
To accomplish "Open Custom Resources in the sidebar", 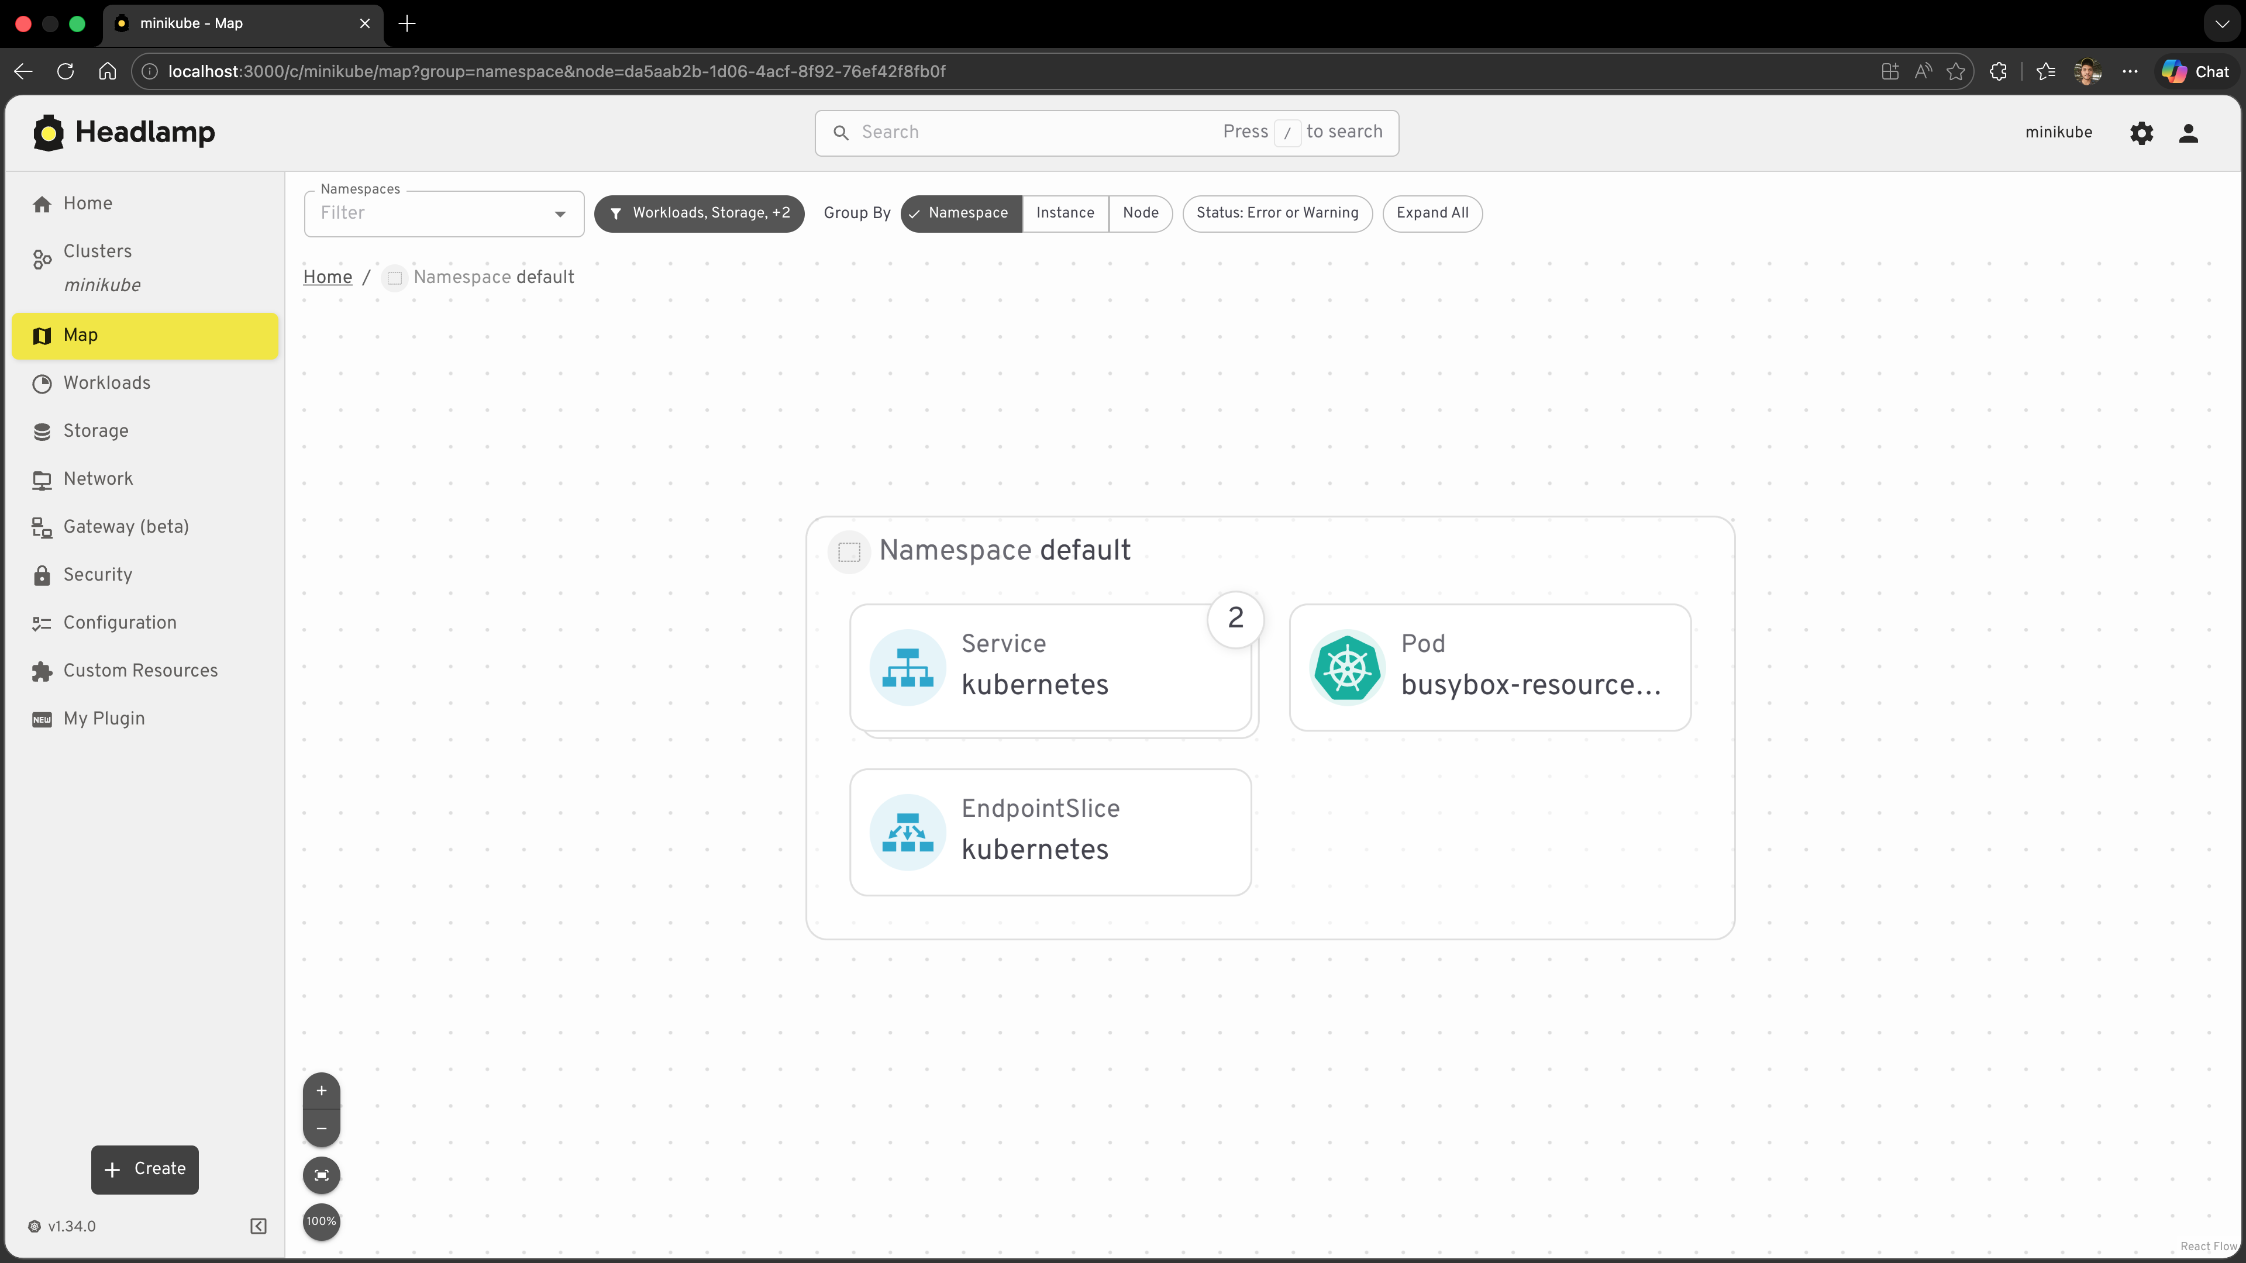I will click(140, 671).
